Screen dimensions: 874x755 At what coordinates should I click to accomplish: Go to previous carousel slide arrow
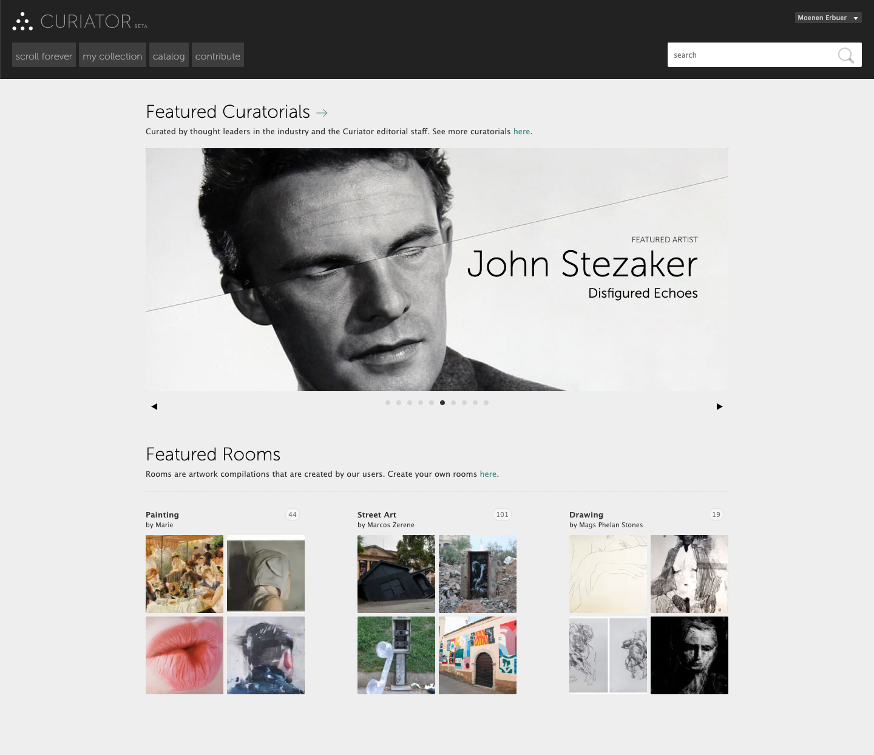click(x=154, y=406)
